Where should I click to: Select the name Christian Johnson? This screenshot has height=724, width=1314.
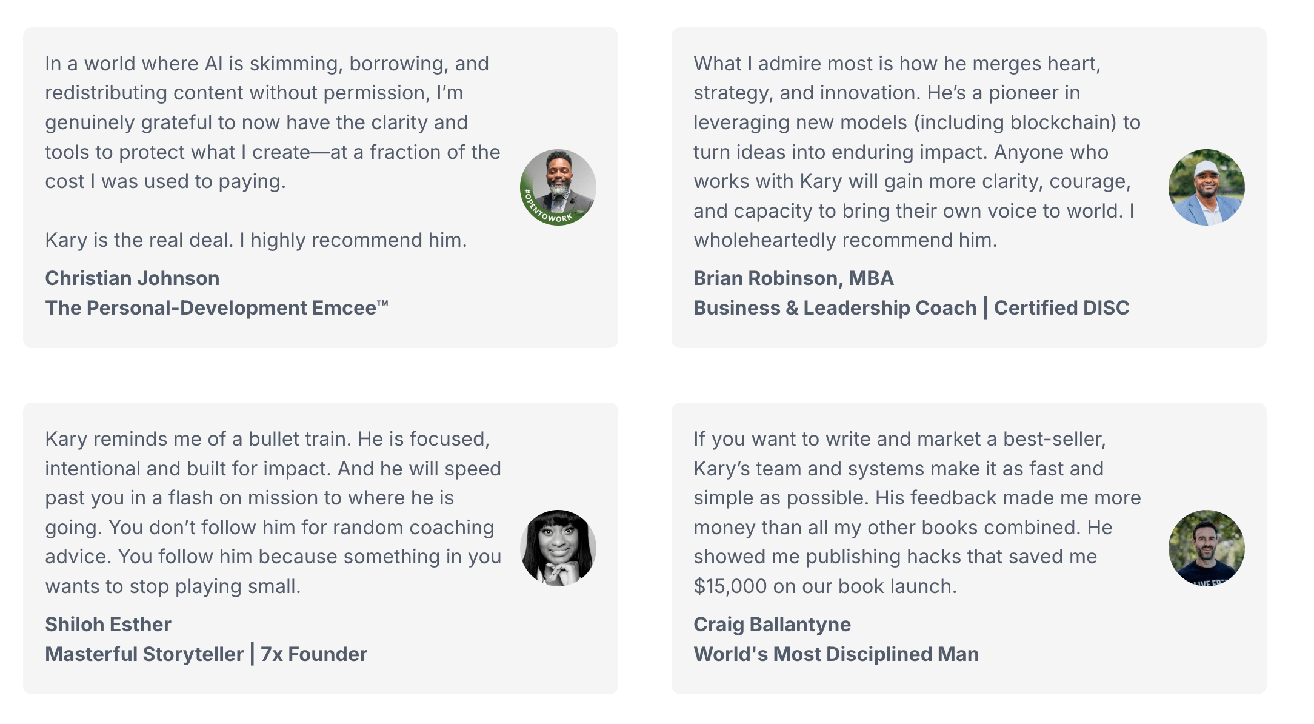tap(132, 278)
